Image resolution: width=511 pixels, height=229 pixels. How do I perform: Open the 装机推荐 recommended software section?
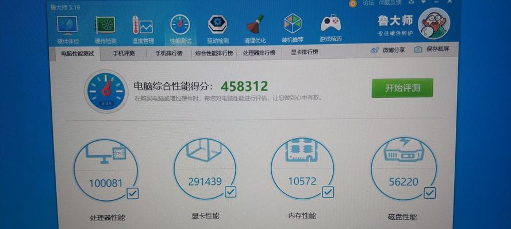293,29
